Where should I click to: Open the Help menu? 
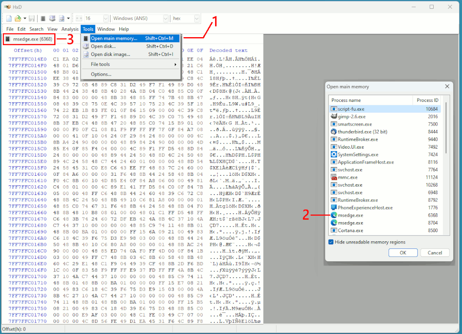(x=124, y=29)
